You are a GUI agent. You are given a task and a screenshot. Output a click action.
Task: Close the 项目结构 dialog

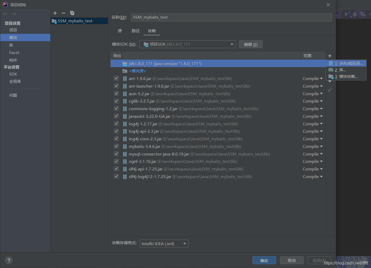(328, 5)
